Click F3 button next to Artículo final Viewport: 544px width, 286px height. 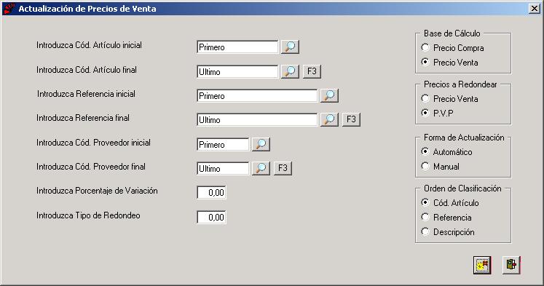312,71
